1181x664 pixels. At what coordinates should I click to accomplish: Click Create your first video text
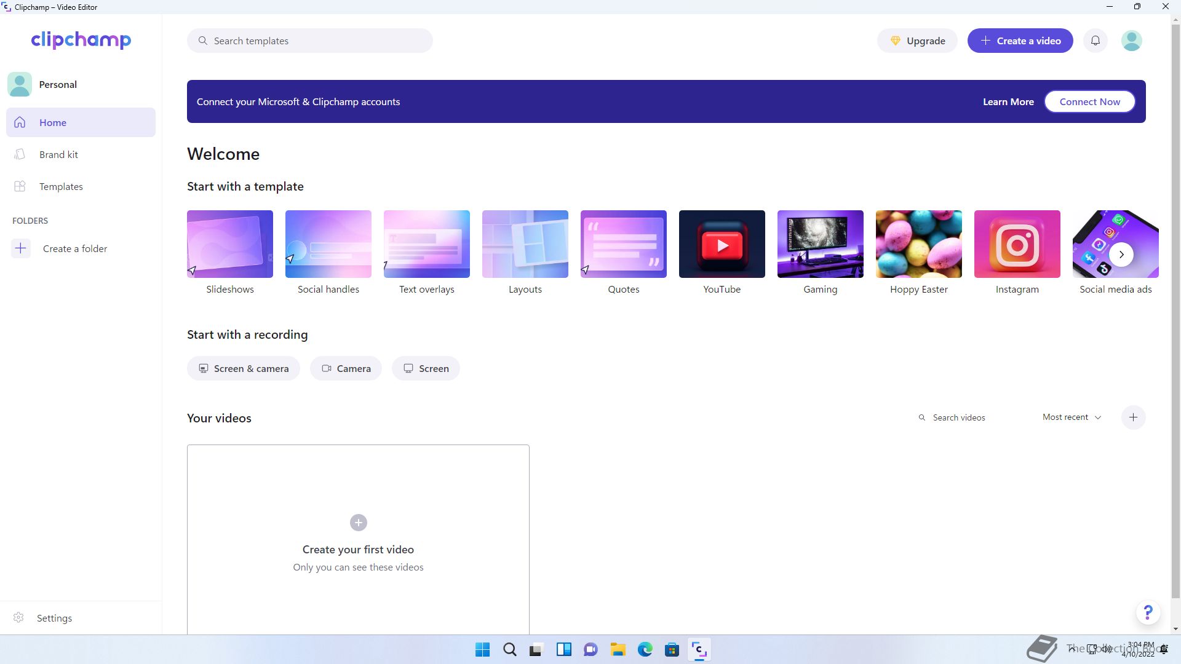coord(358,550)
